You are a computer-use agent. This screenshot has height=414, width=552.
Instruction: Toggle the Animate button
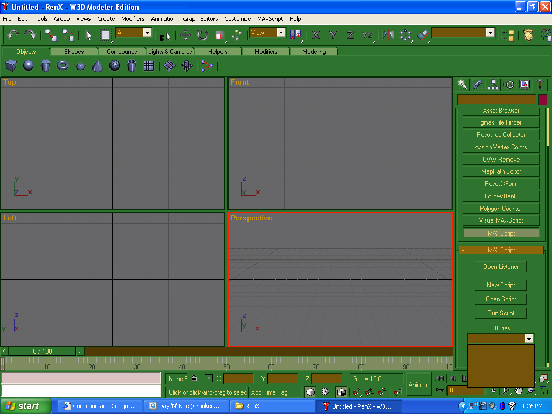[419, 384]
